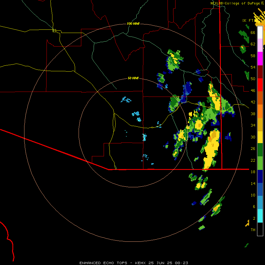The image size is (265, 265).
Task: Click the "54" scale value
Action: coord(253,67)
